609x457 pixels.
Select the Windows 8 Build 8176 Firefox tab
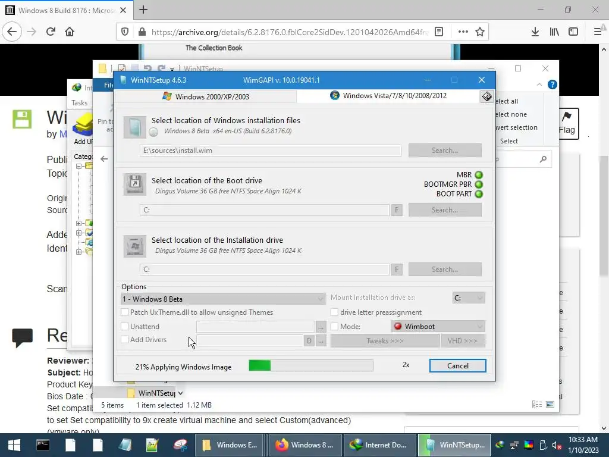tap(67, 10)
